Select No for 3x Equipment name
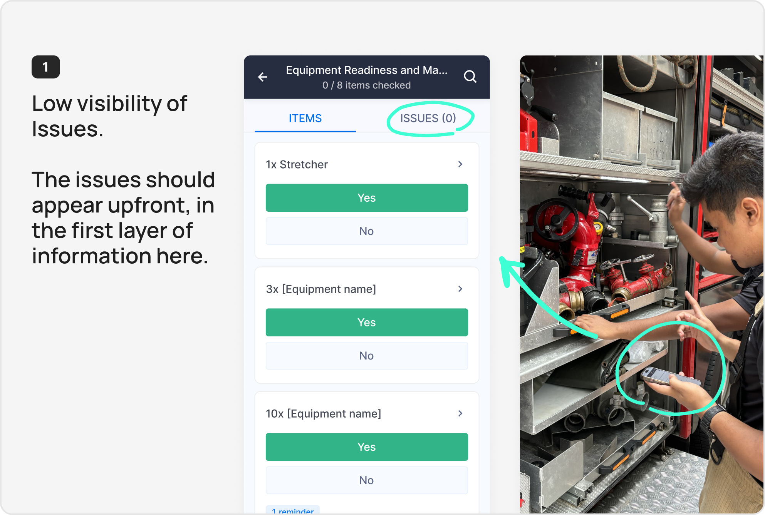This screenshot has width=765, height=515. (367, 356)
